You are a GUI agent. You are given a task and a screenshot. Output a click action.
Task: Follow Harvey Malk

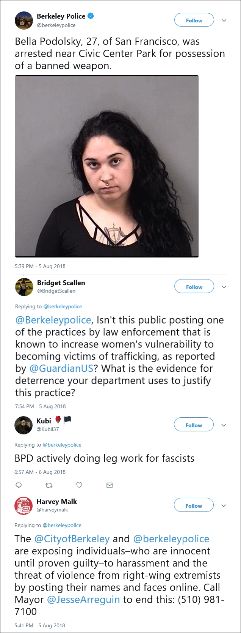pyautogui.click(x=194, y=506)
